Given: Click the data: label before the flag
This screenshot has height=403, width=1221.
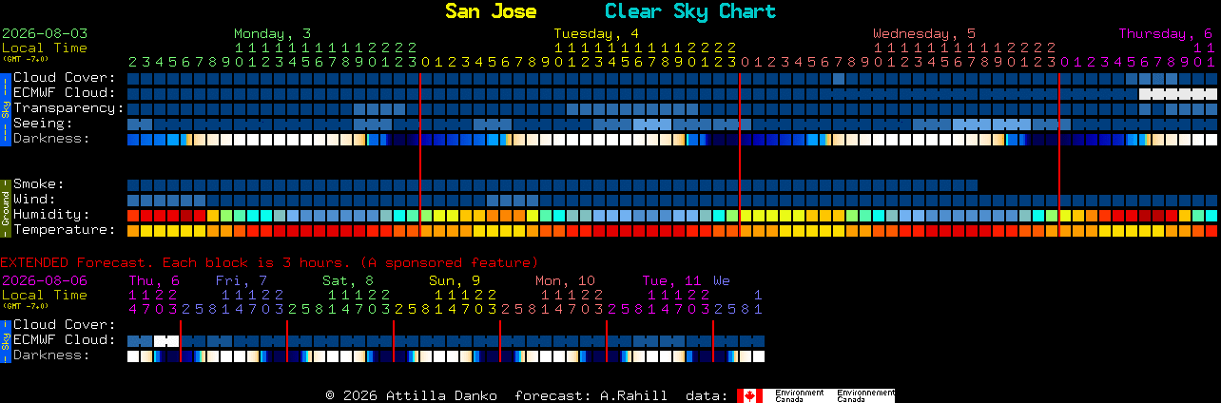Looking at the screenshot, I should [x=707, y=395].
